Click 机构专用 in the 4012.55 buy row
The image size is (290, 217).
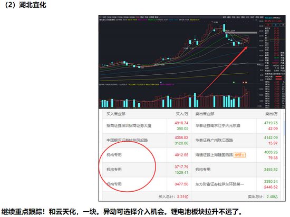(114, 155)
